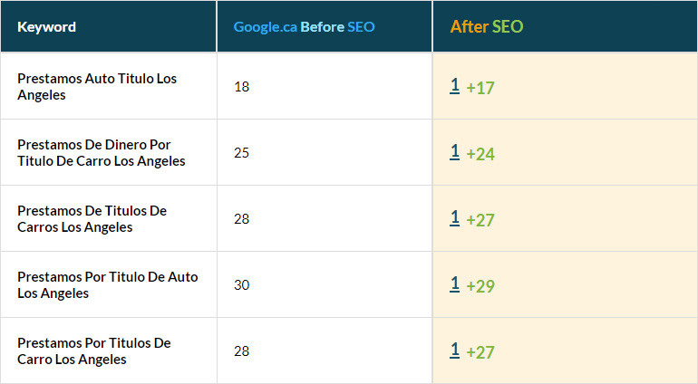Click the +17 rank change value
The height and width of the screenshot is (384, 698).
coord(480,88)
